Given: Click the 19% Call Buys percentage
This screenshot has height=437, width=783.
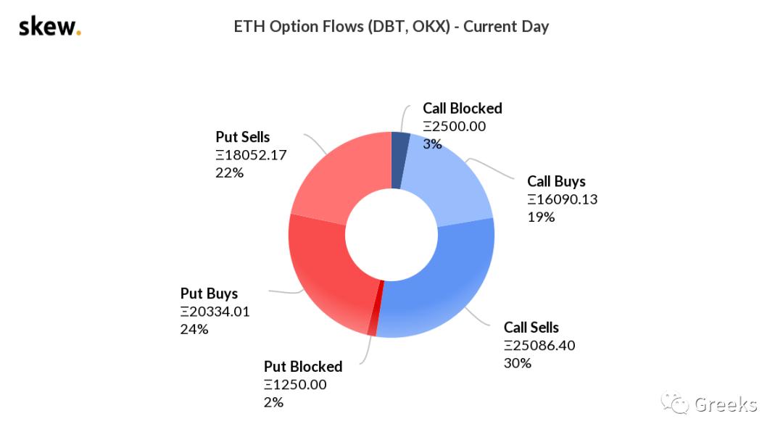Looking at the screenshot, I should click(541, 217).
